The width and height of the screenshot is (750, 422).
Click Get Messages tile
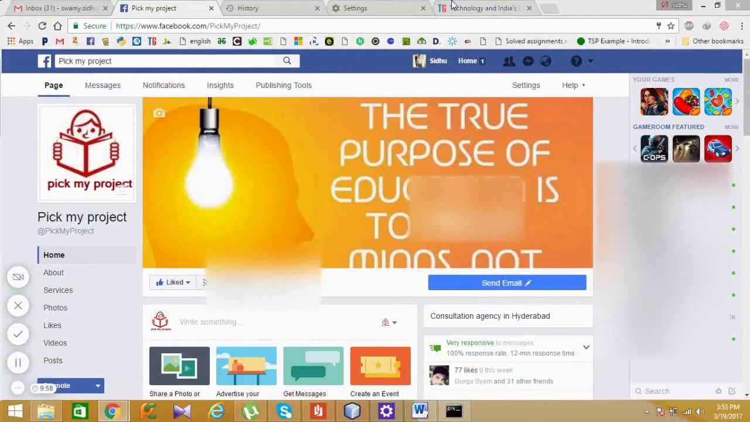[313, 372]
